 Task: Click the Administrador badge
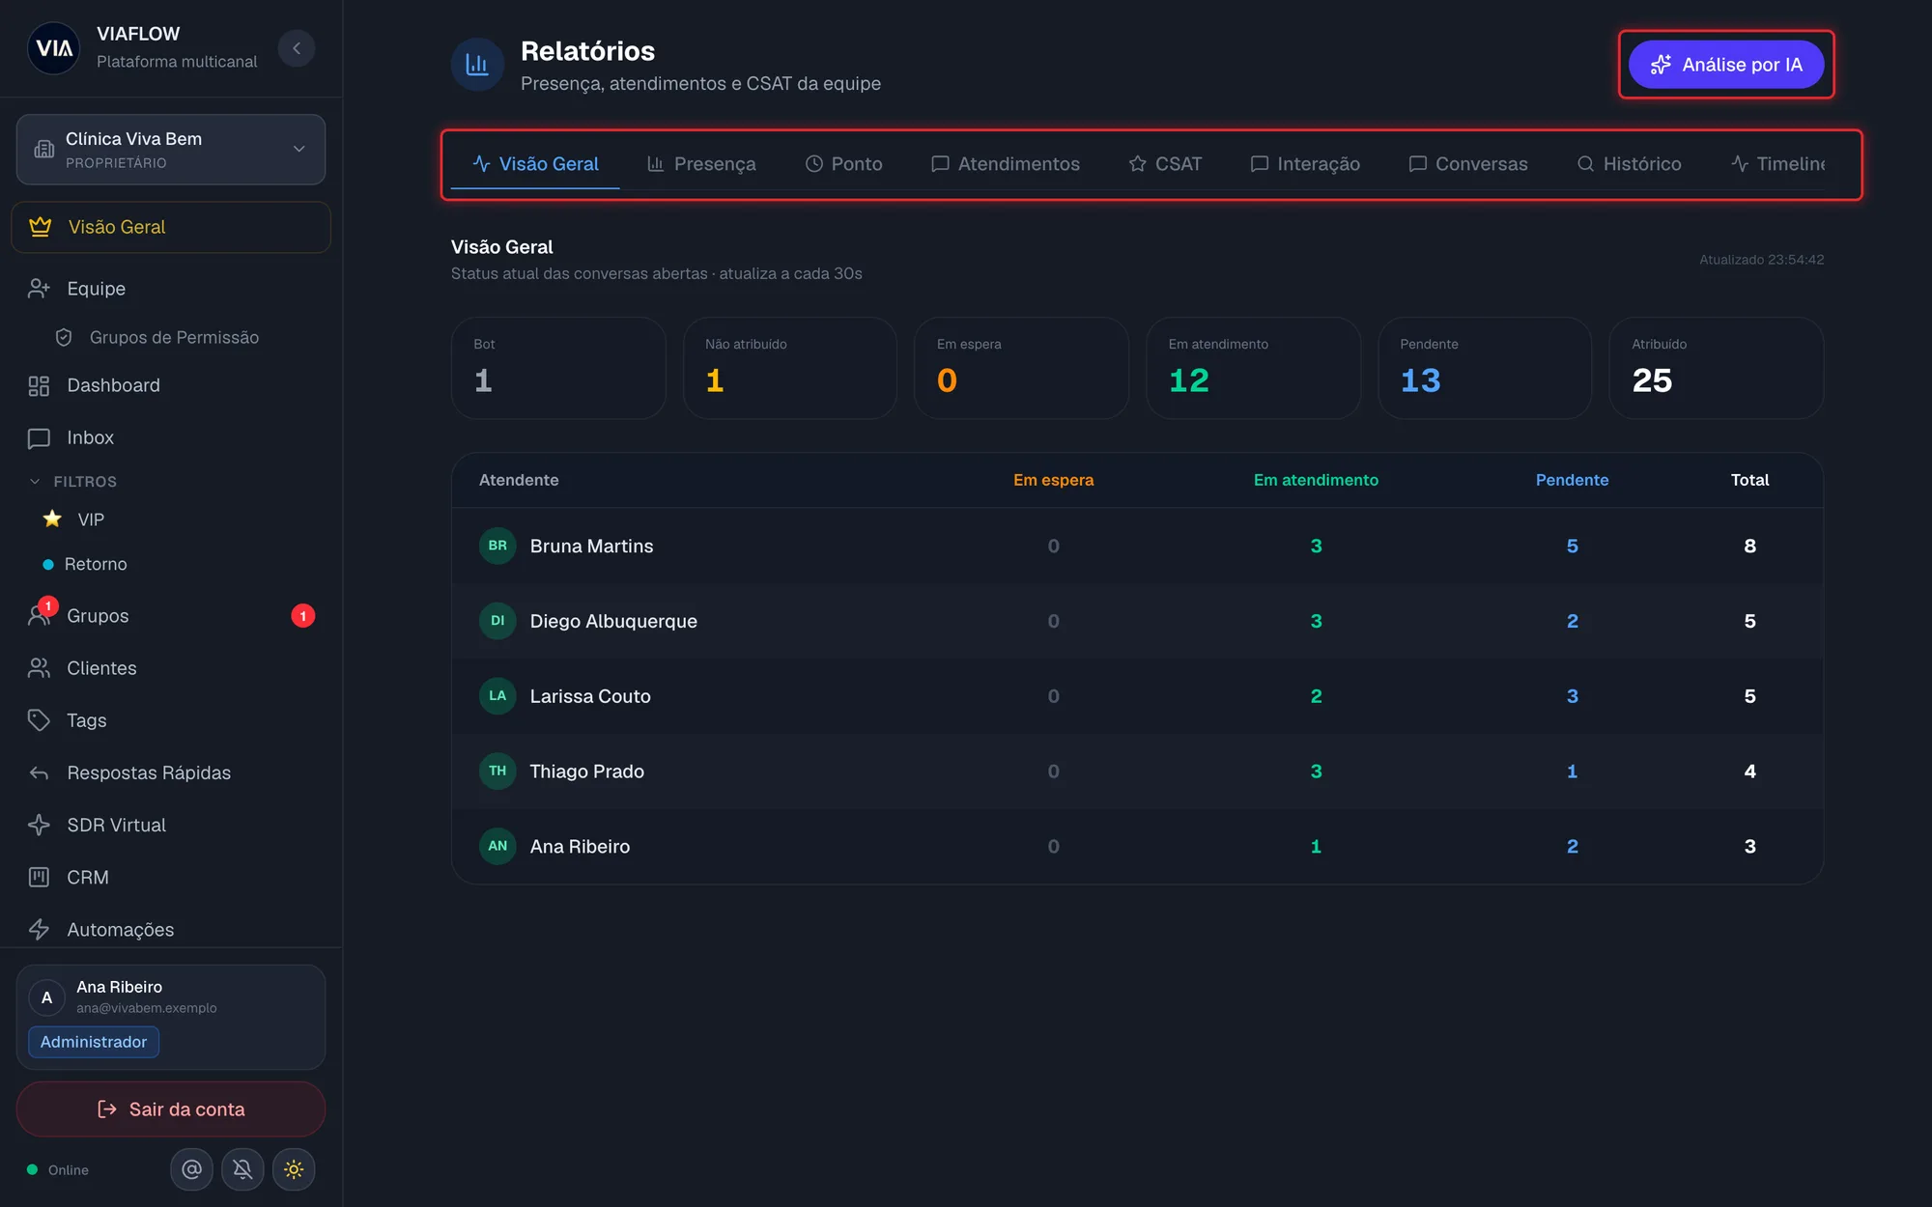pyautogui.click(x=94, y=1042)
